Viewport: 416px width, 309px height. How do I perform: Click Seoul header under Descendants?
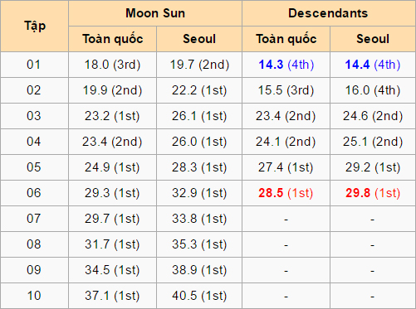(373, 39)
